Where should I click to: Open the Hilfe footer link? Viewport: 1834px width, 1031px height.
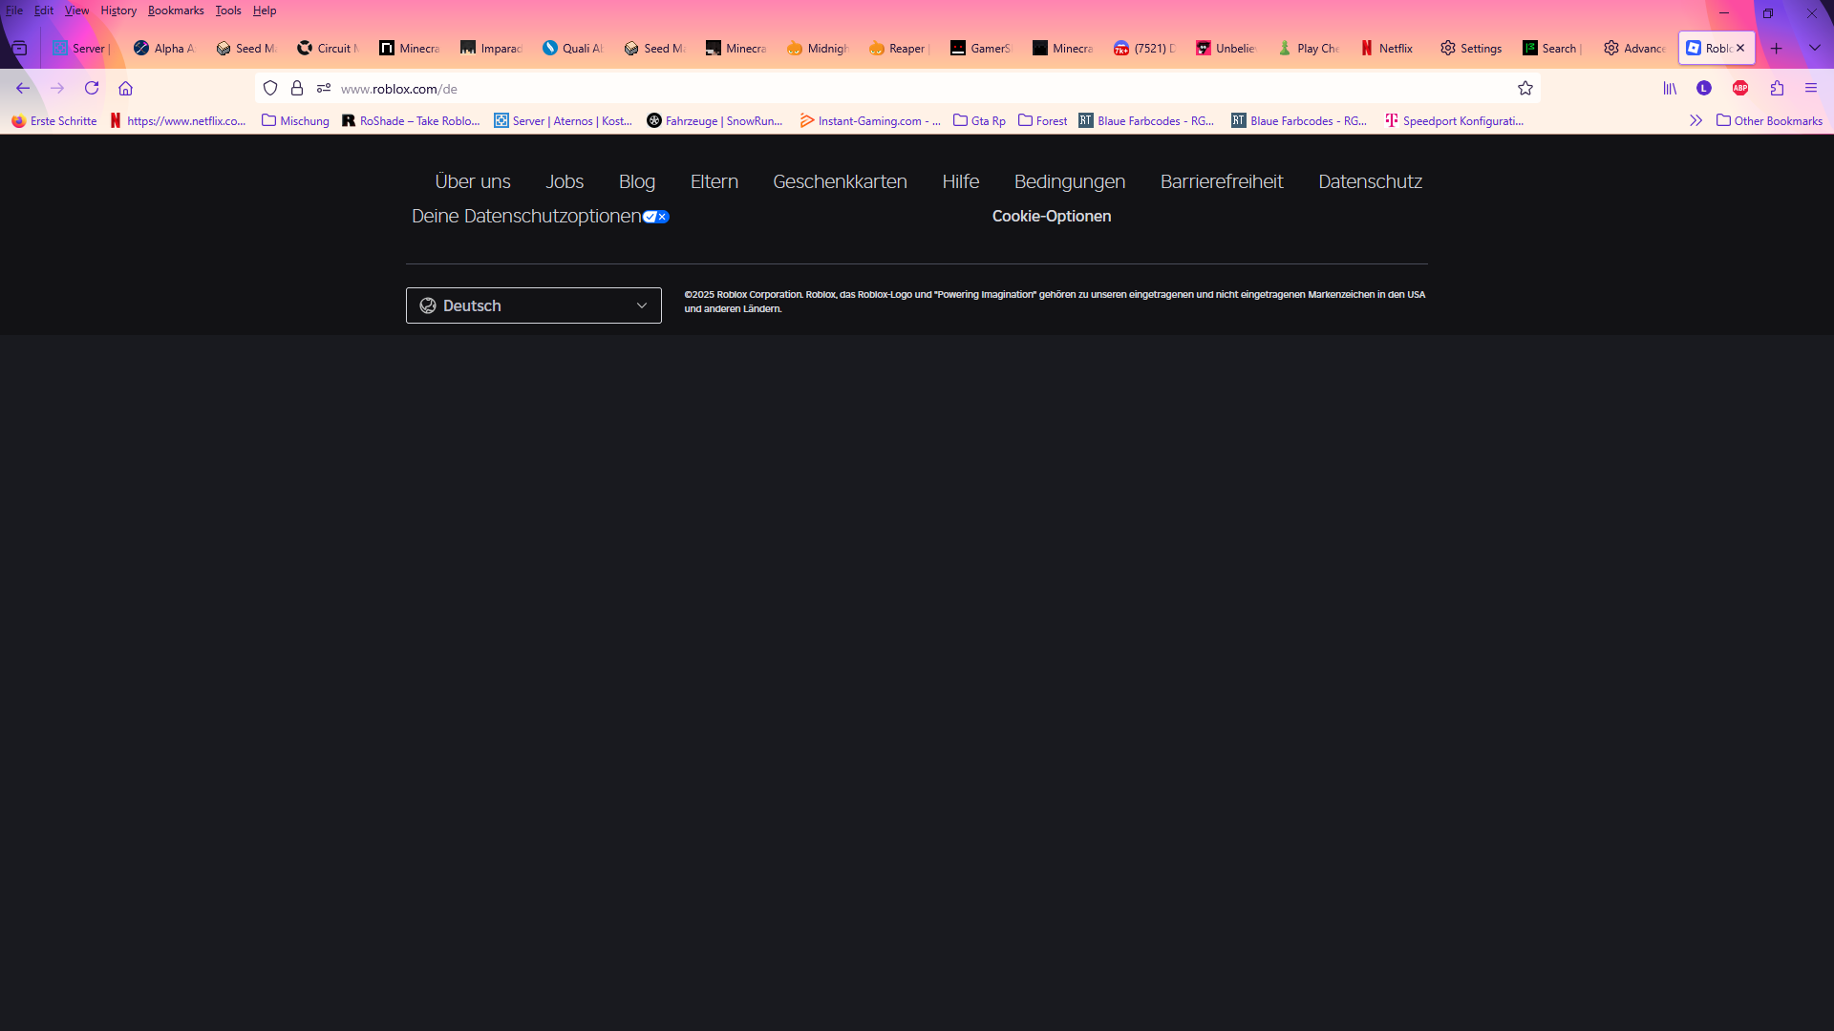961,181
